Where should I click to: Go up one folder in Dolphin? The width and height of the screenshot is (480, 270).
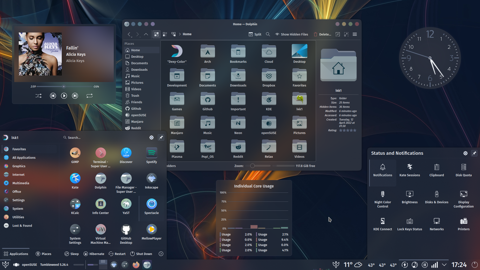coord(146,34)
